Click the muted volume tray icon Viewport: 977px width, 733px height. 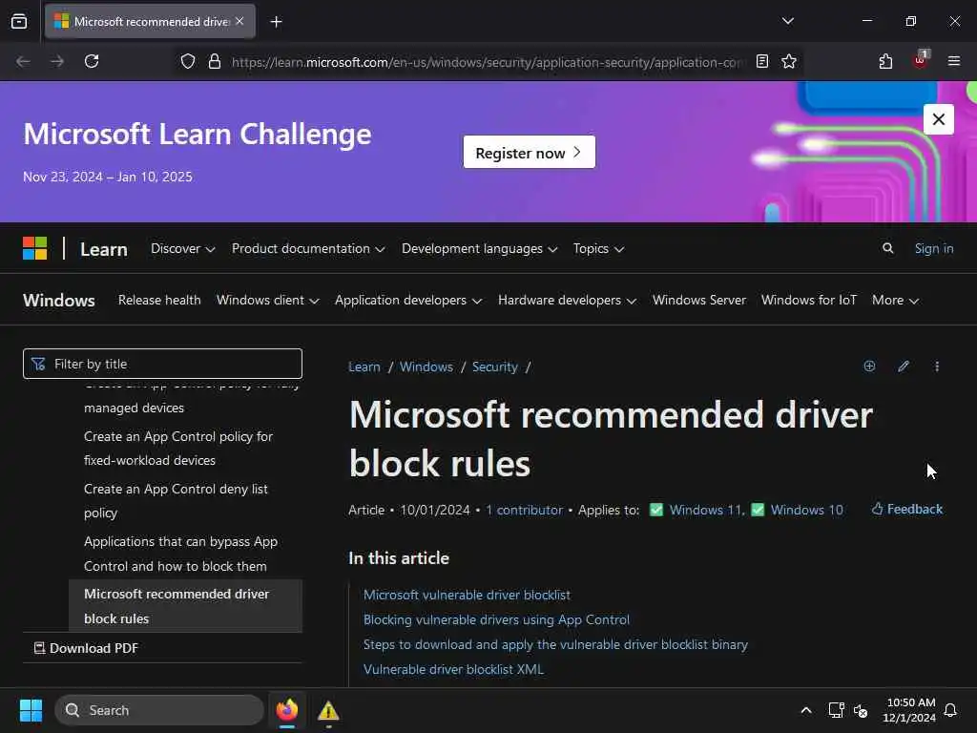click(x=861, y=710)
